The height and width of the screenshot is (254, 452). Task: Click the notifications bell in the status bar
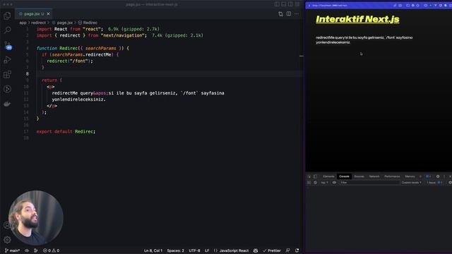pos(297,250)
